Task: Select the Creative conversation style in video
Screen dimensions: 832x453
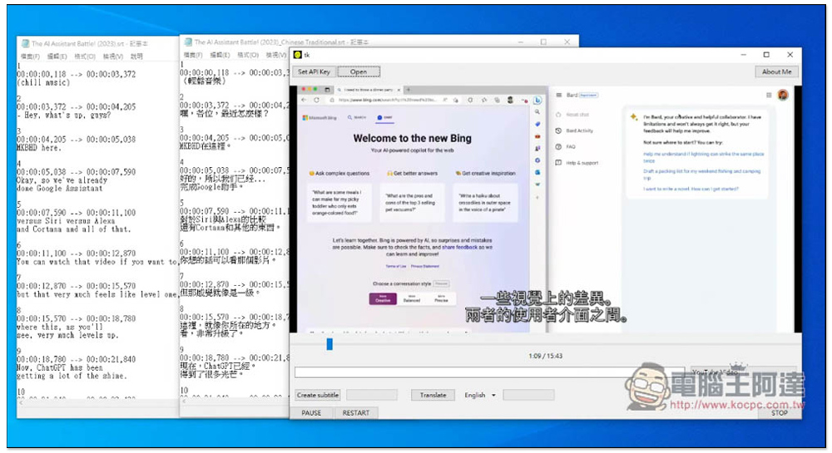Action: [383, 299]
